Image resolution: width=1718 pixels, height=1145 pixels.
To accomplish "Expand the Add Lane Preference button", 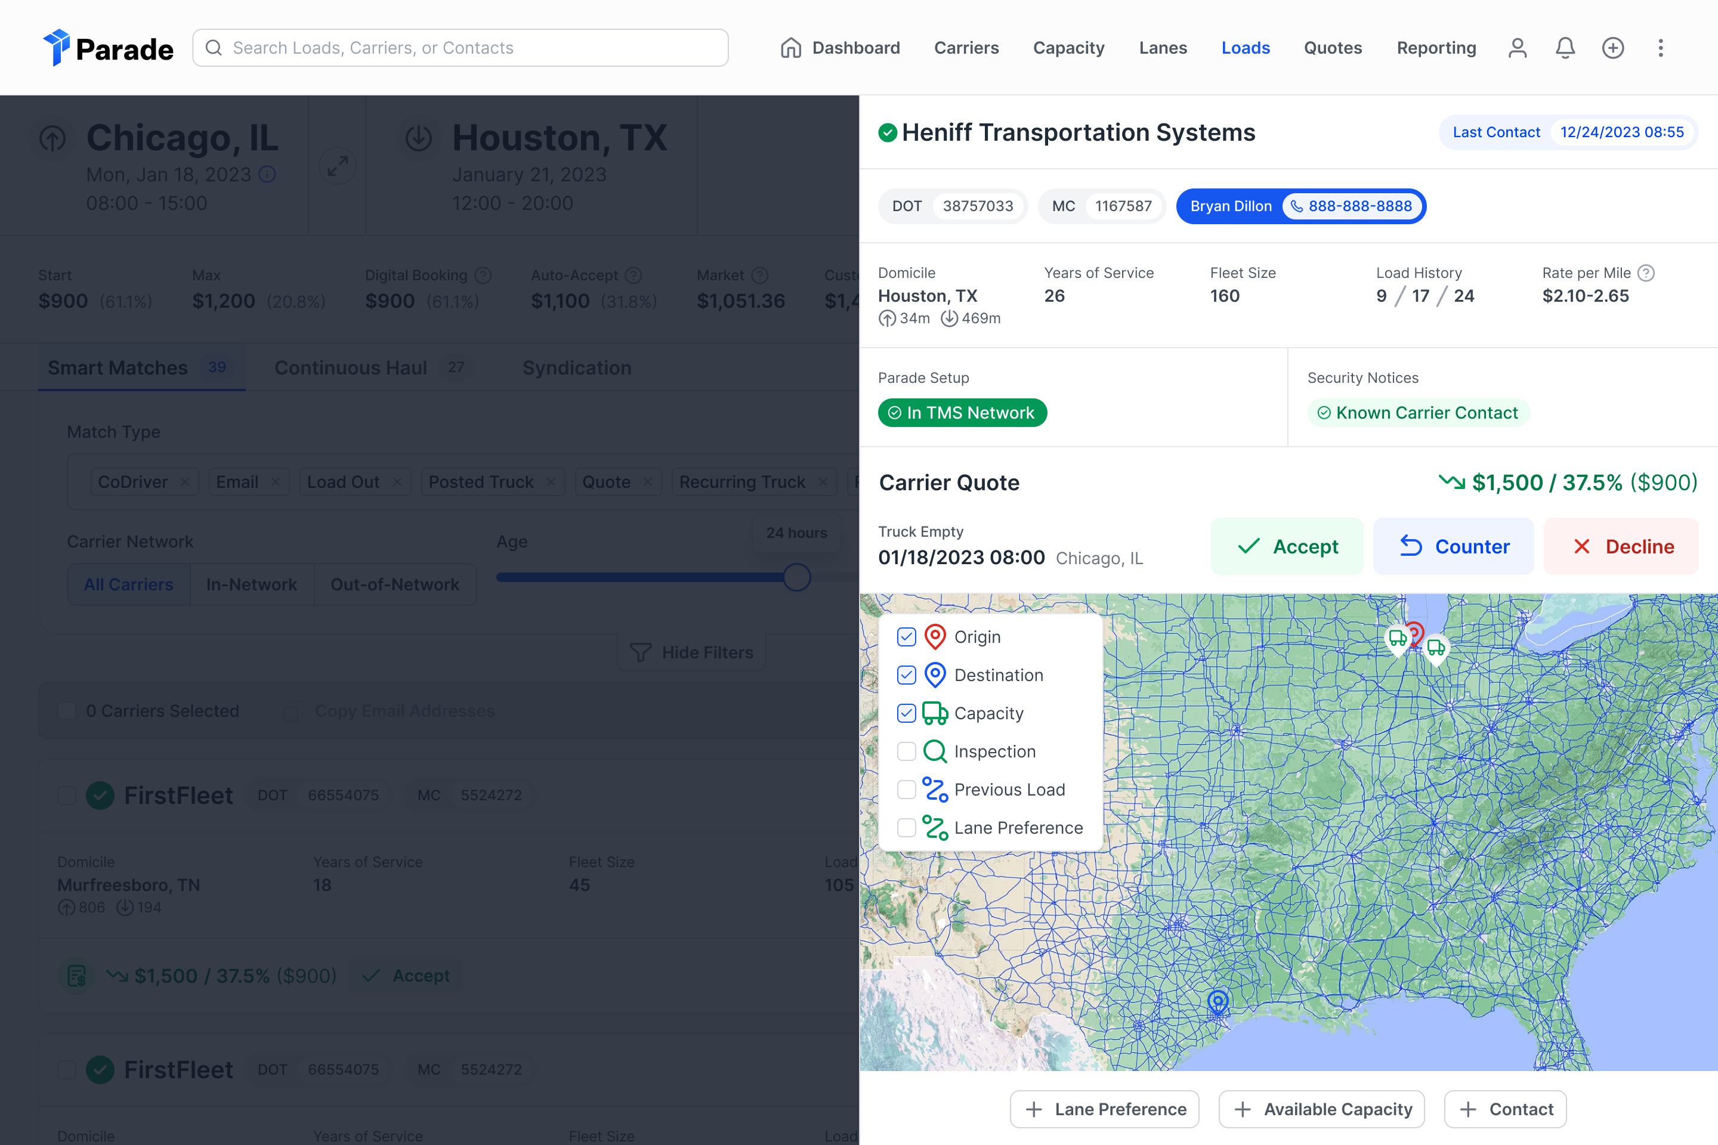I will pos(1104,1109).
